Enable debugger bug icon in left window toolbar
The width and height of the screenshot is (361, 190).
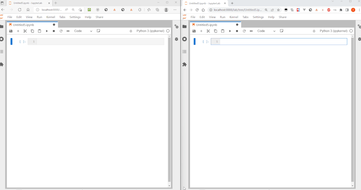tap(131, 31)
